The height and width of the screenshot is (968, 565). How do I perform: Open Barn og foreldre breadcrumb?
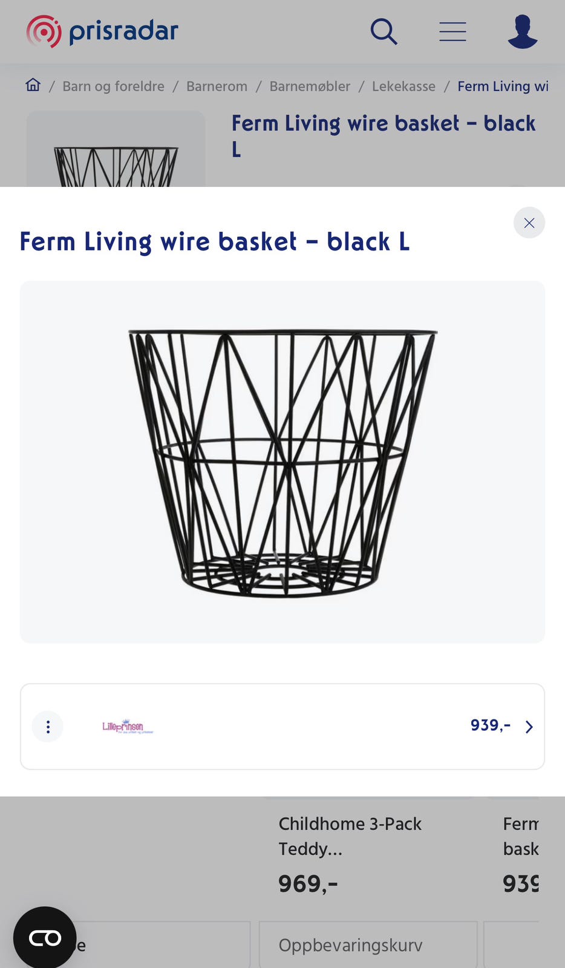(113, 87)
